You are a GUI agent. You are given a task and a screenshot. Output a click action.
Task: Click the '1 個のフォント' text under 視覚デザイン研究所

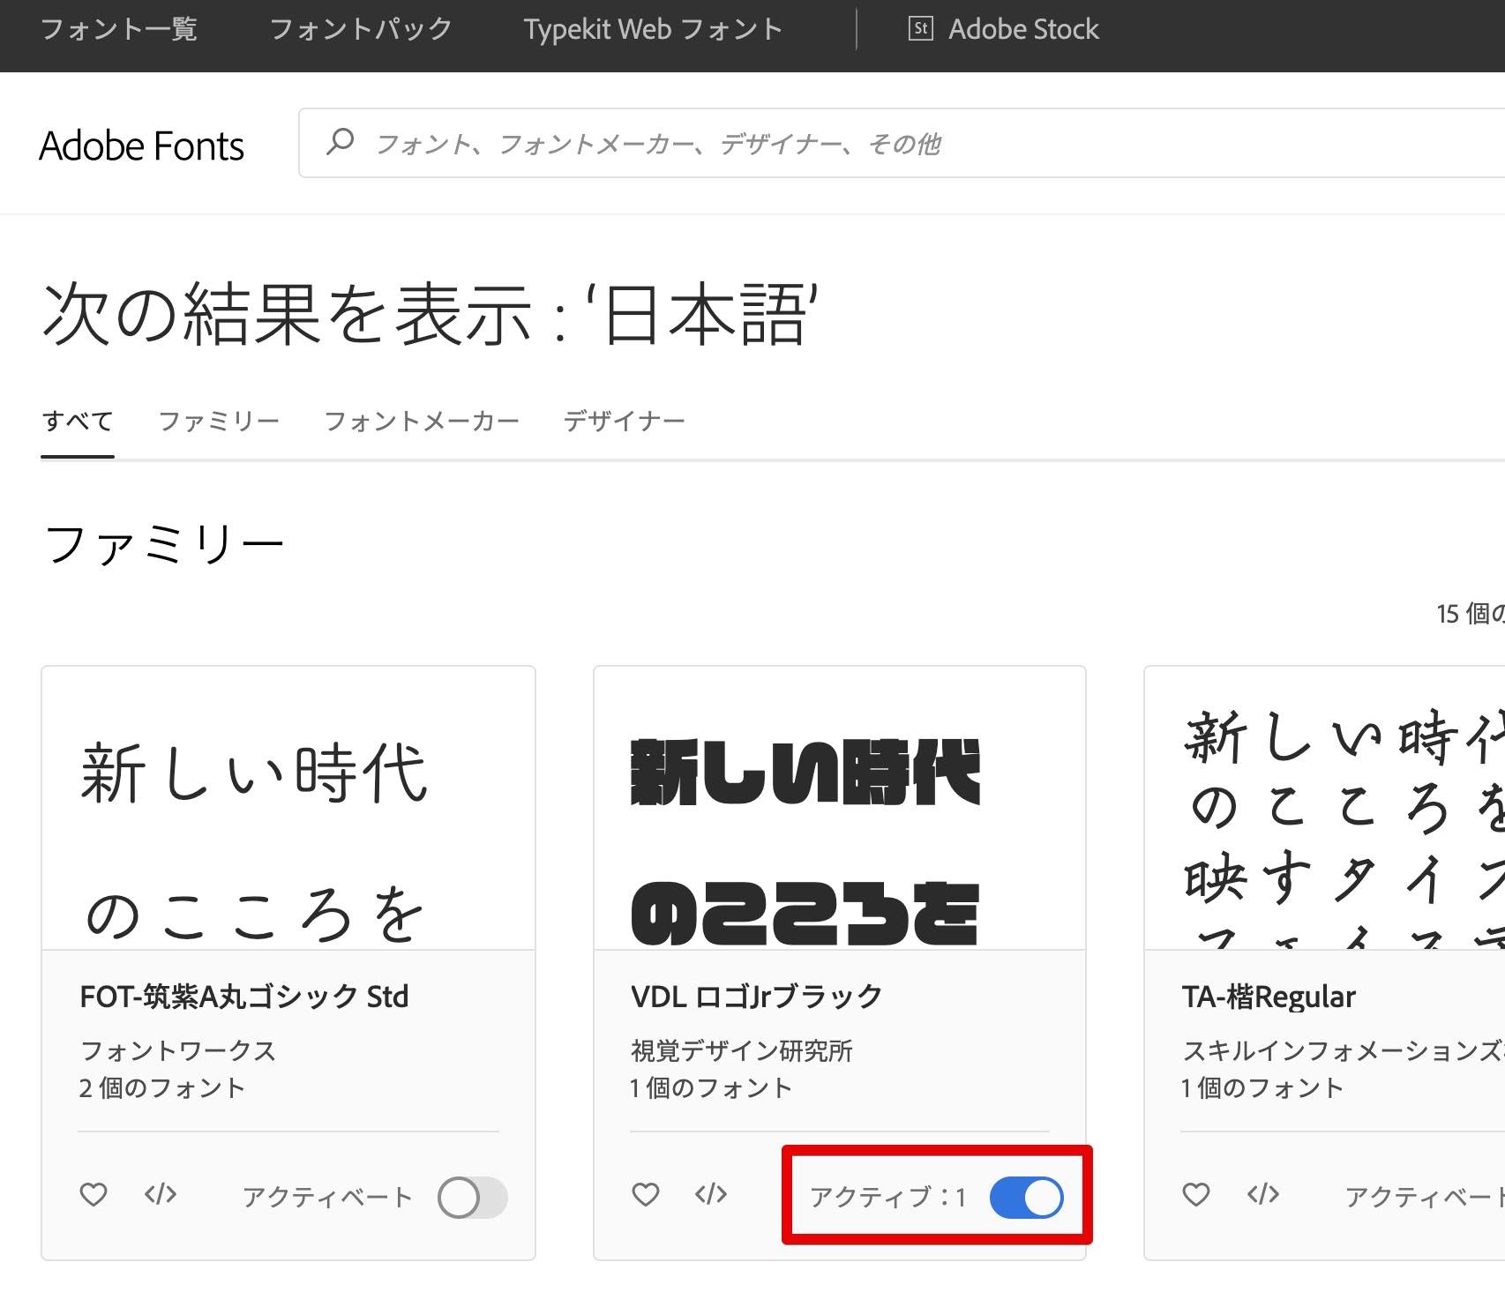[711, 1087]
